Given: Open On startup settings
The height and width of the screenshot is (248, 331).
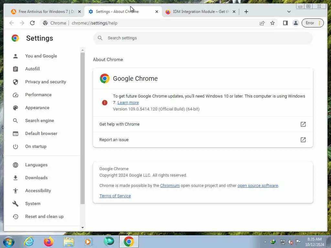Looking at the screenshot, I should click(36, 146).
